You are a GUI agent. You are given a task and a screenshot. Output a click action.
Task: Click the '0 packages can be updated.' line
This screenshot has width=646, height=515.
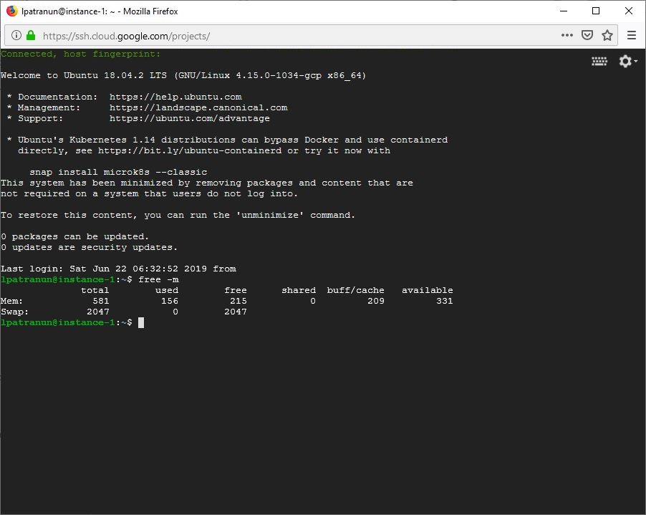click(74, 236)
